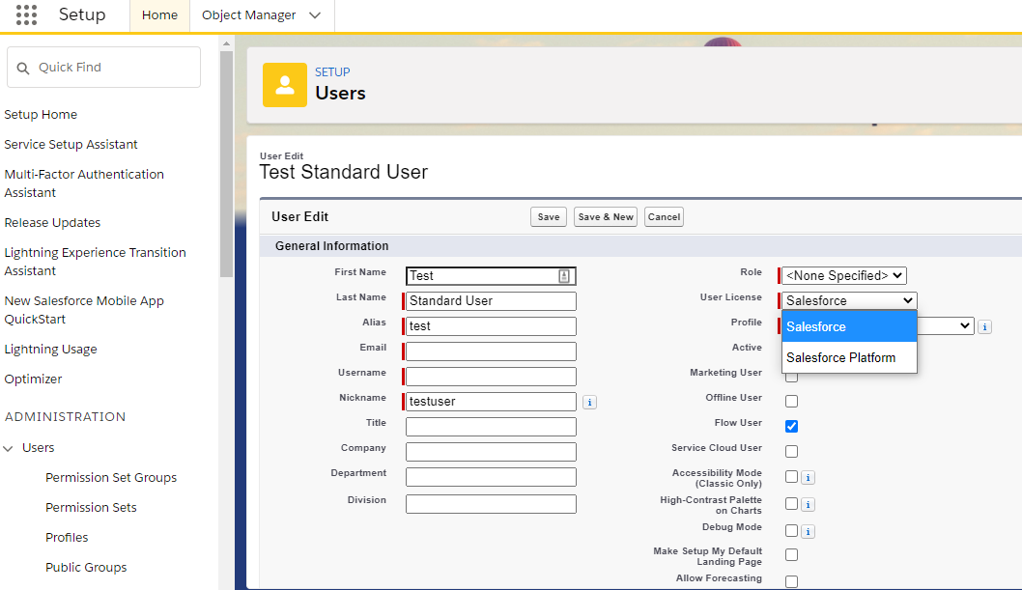
Task: Check Make Setup My Default Landing Page
Action: [x=791, y=555]
